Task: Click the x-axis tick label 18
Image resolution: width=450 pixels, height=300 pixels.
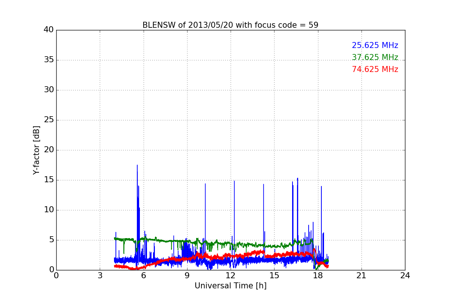Action: (x=318, y=275)
